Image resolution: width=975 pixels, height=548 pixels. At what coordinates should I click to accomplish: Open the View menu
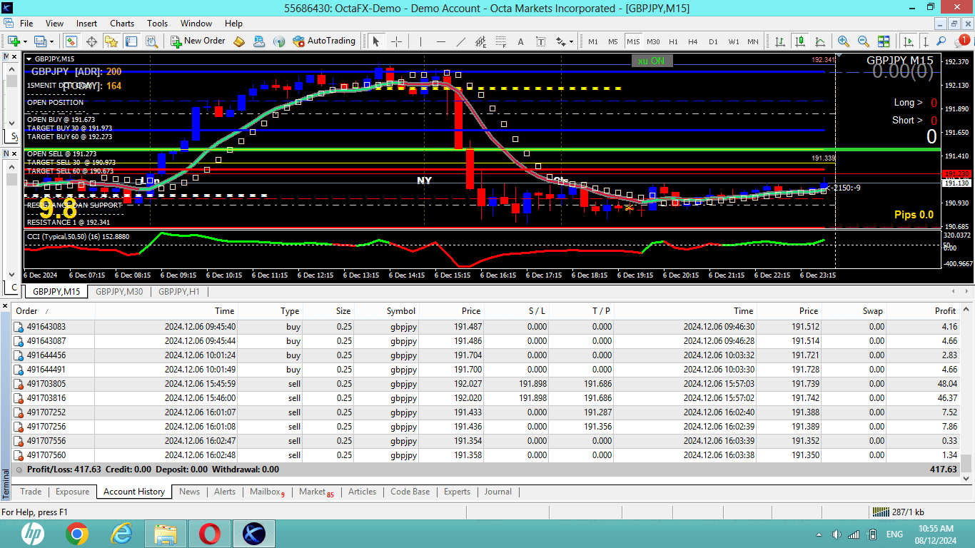pyautogui.click(x=54, y=24)
